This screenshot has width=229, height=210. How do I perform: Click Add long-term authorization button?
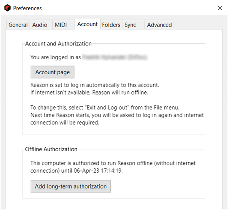71,186
